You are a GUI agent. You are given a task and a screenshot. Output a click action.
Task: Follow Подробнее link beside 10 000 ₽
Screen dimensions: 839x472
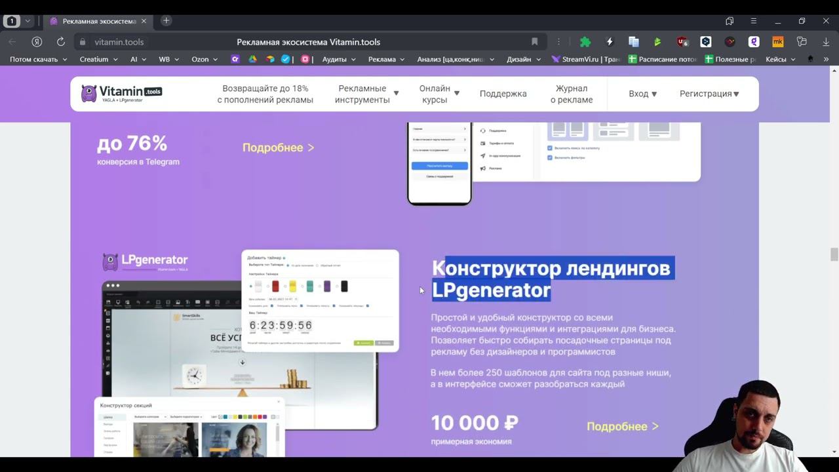[x=623, y=427]
